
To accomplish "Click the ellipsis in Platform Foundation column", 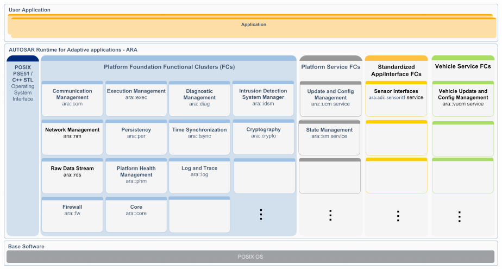I will [x=261, y=214].
